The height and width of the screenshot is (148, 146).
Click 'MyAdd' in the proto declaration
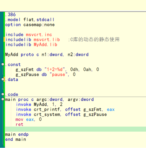tap(12, 54)
